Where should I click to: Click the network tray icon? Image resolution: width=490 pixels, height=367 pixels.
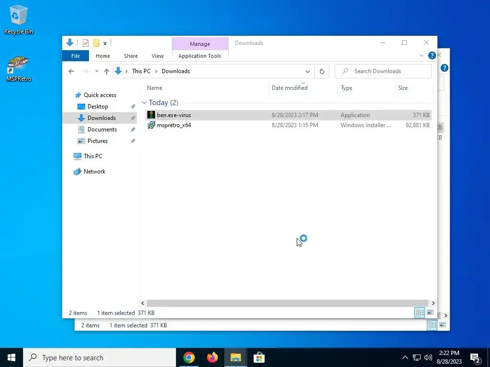pyautogui.click(x=417, y=357)
